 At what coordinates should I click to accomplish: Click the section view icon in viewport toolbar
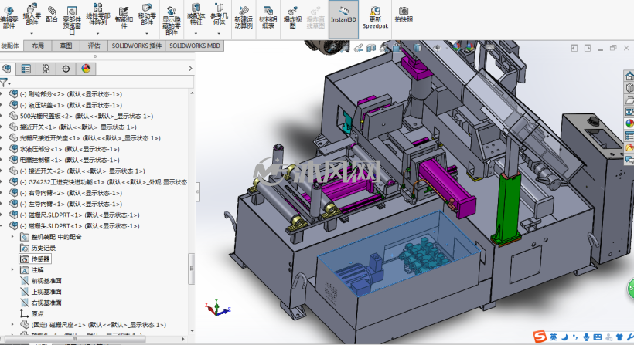371,49
